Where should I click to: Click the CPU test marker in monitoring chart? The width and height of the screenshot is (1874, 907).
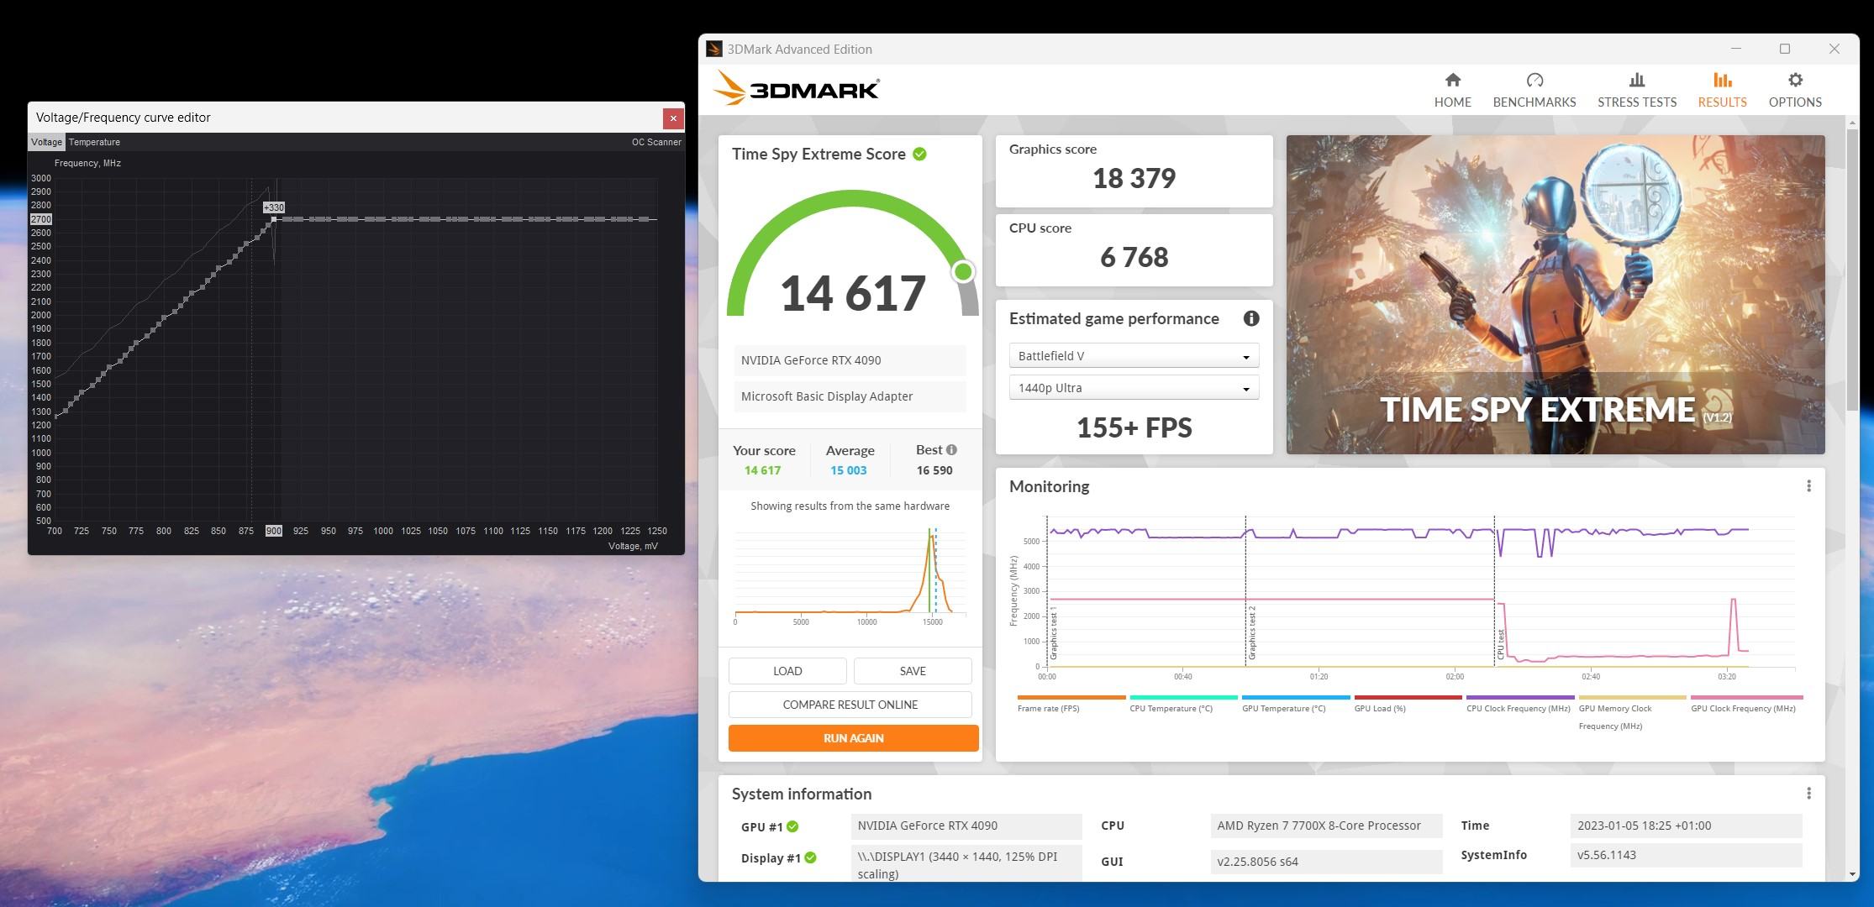(1500, 644)
